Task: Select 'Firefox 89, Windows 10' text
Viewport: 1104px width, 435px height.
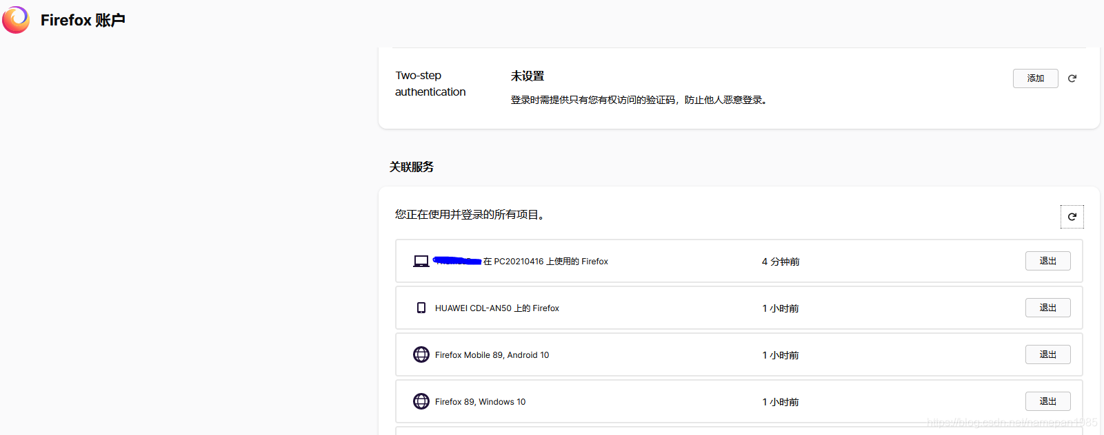Action: (x=481, y=402)
